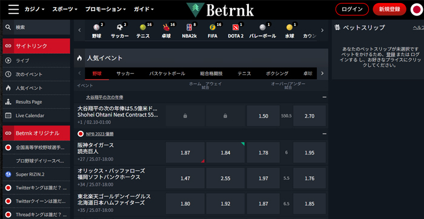This screenshot has width=424, height=219.
Task: Open the 大谷翔平の次の年俸 league link
Action: pos(104,97)
